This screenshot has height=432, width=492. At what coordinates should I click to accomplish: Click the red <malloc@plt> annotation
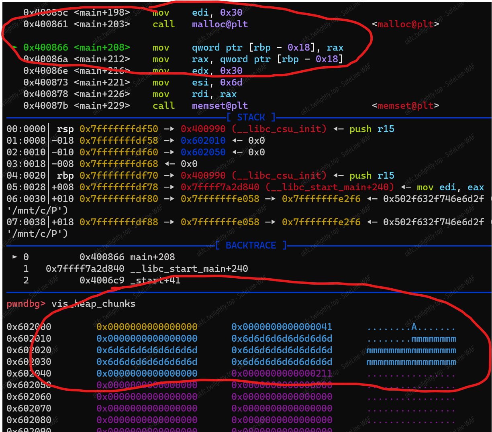[x=405, y=24]
